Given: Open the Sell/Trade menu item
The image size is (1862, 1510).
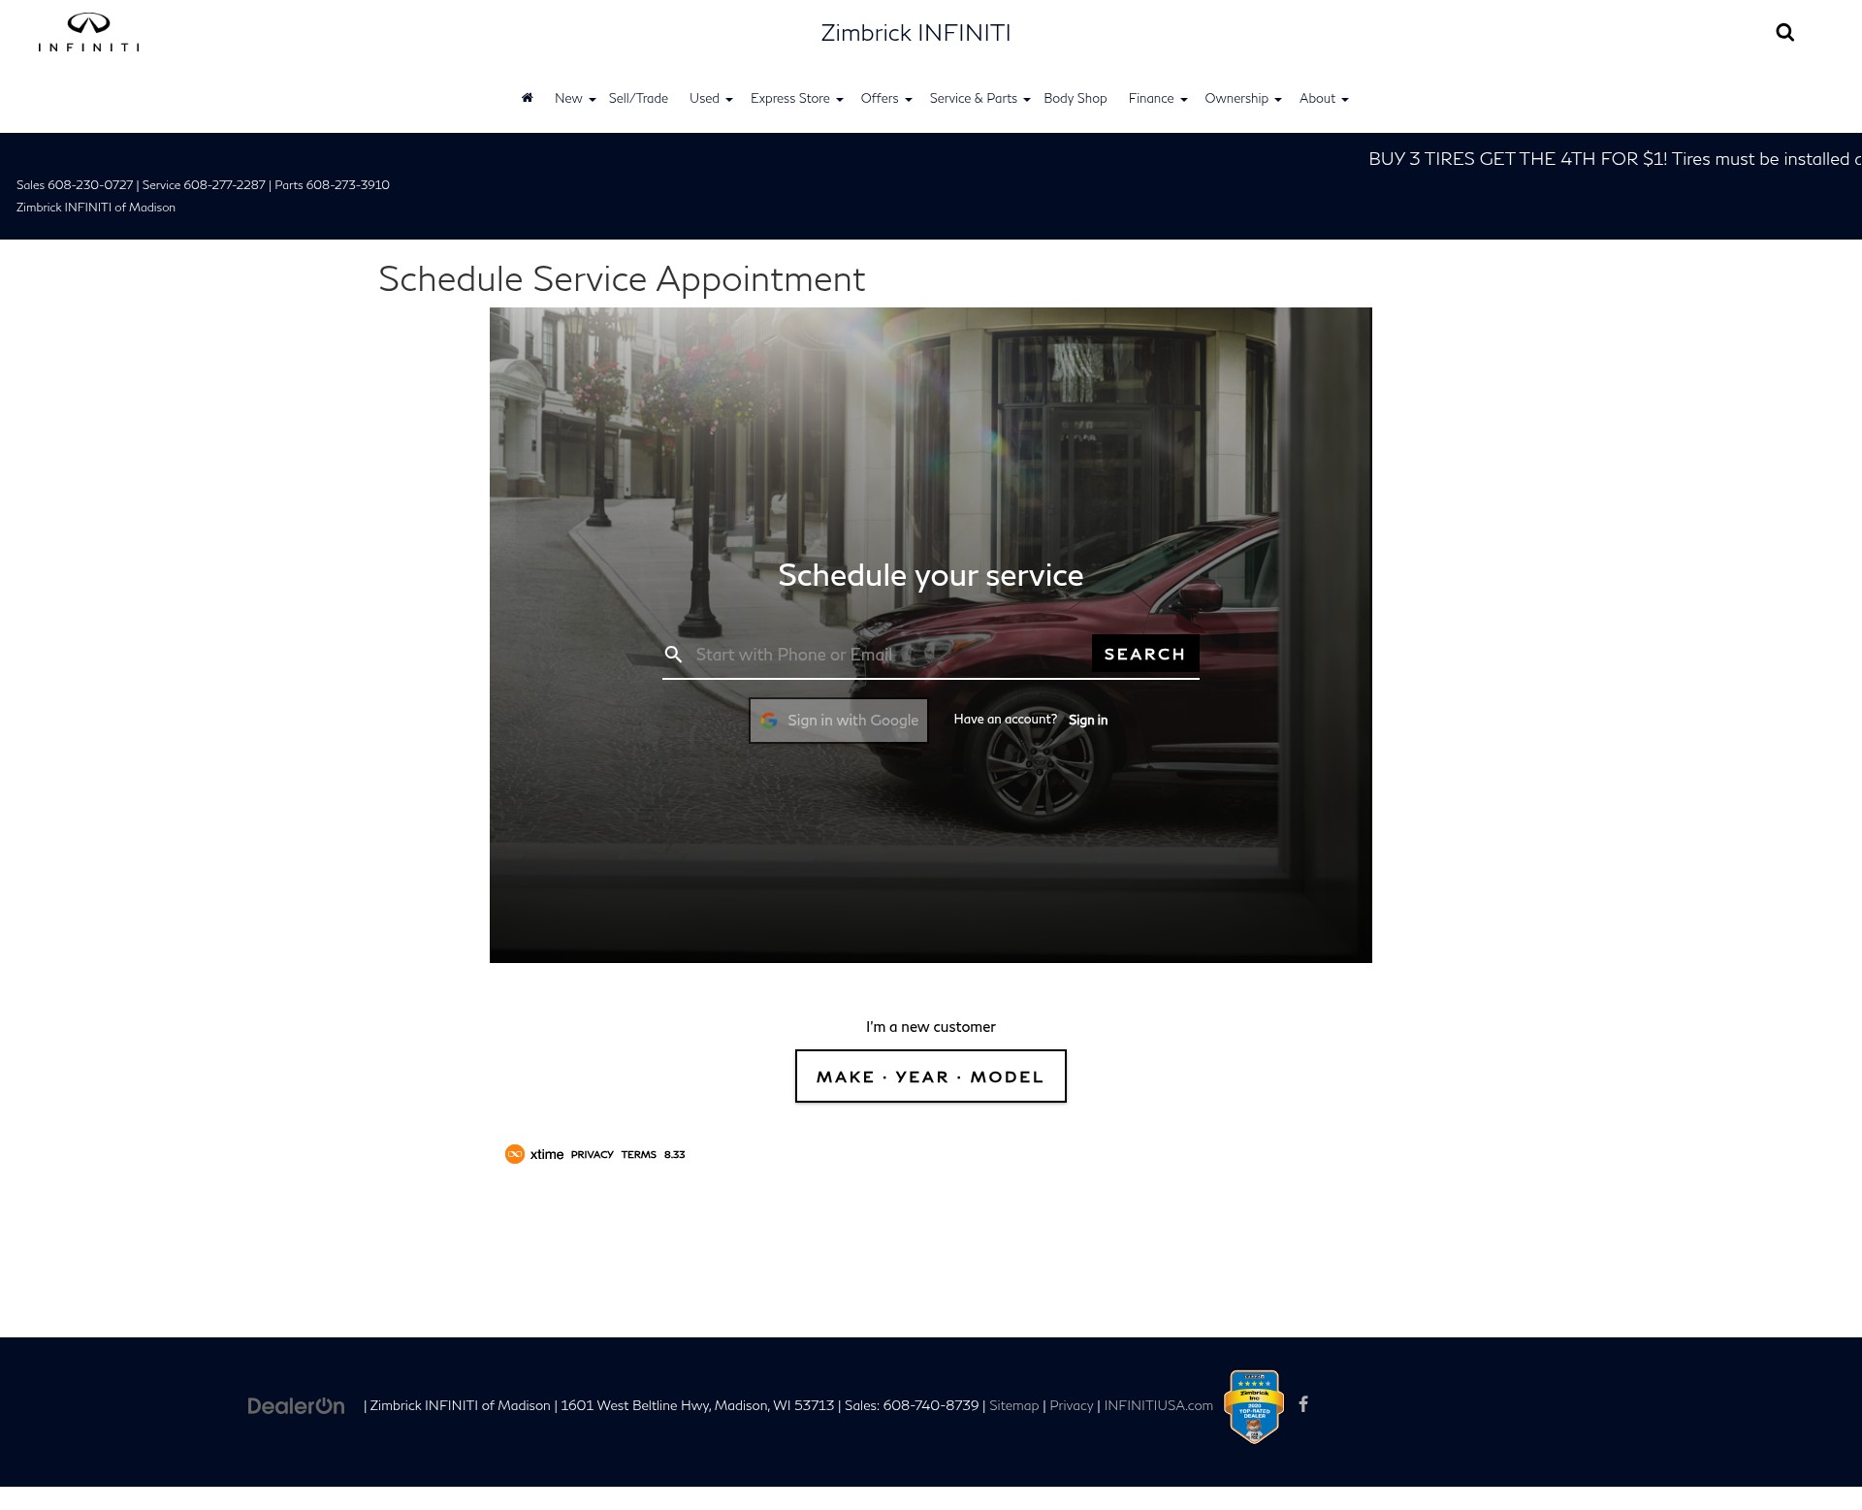Looking at the screenshot, I should [638, 99].
